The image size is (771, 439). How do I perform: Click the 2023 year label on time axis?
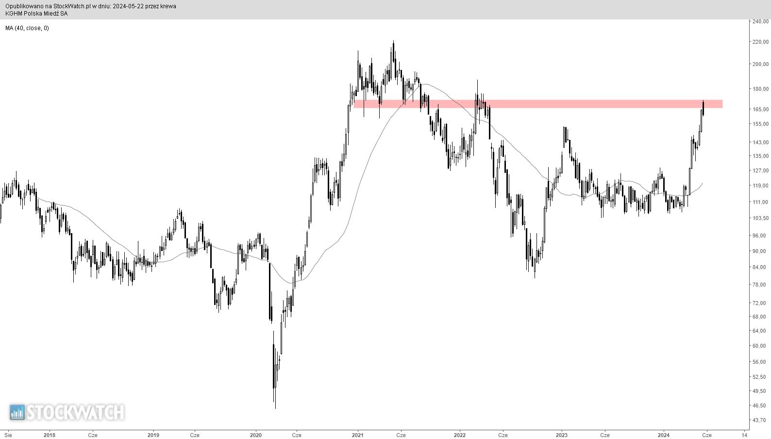click(x=562, y=435)
